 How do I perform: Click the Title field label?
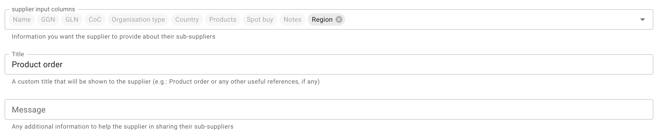point(18,54)
